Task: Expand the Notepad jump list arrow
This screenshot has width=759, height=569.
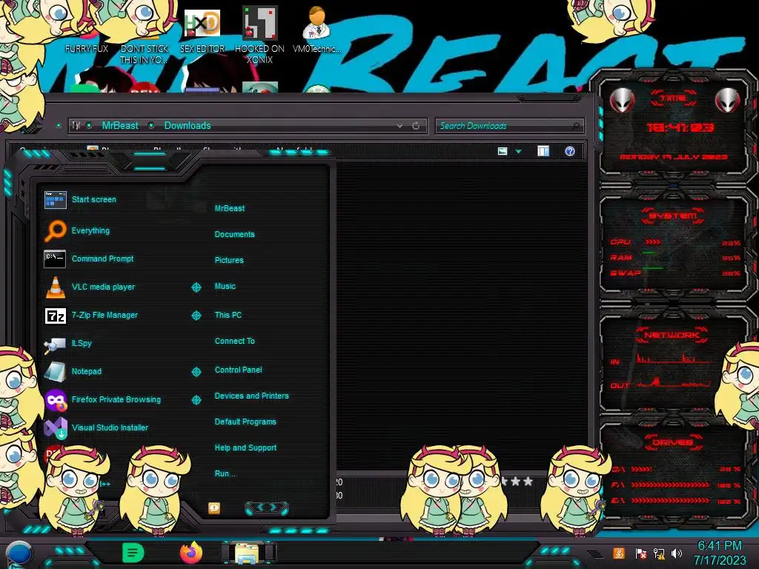Action: 196,372
